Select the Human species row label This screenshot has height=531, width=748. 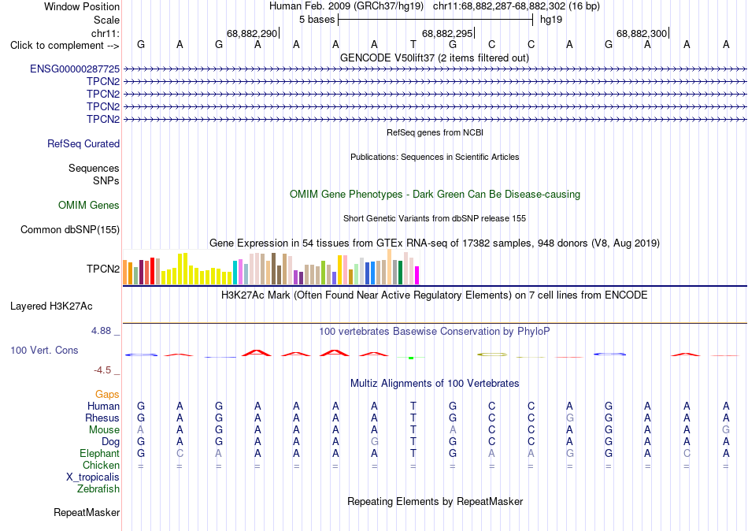pyautogui.click(x=103, y=407)
